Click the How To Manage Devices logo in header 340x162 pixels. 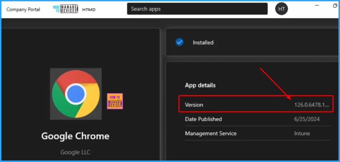[x=65, y=9]
